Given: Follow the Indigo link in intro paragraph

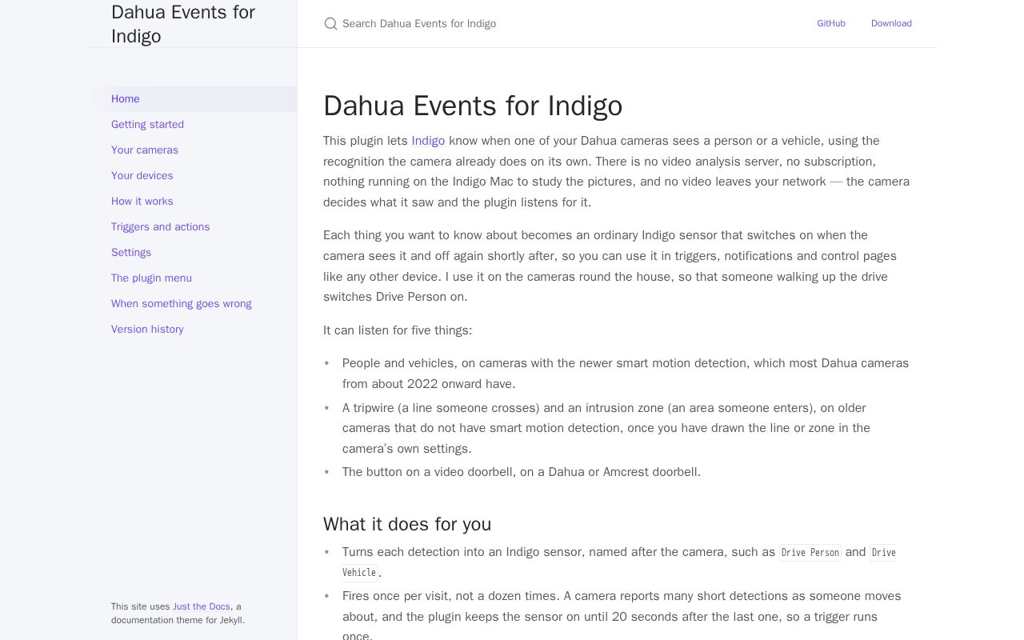Looking at the screenshot, I should pyautogui.click(x=428, y=141).
